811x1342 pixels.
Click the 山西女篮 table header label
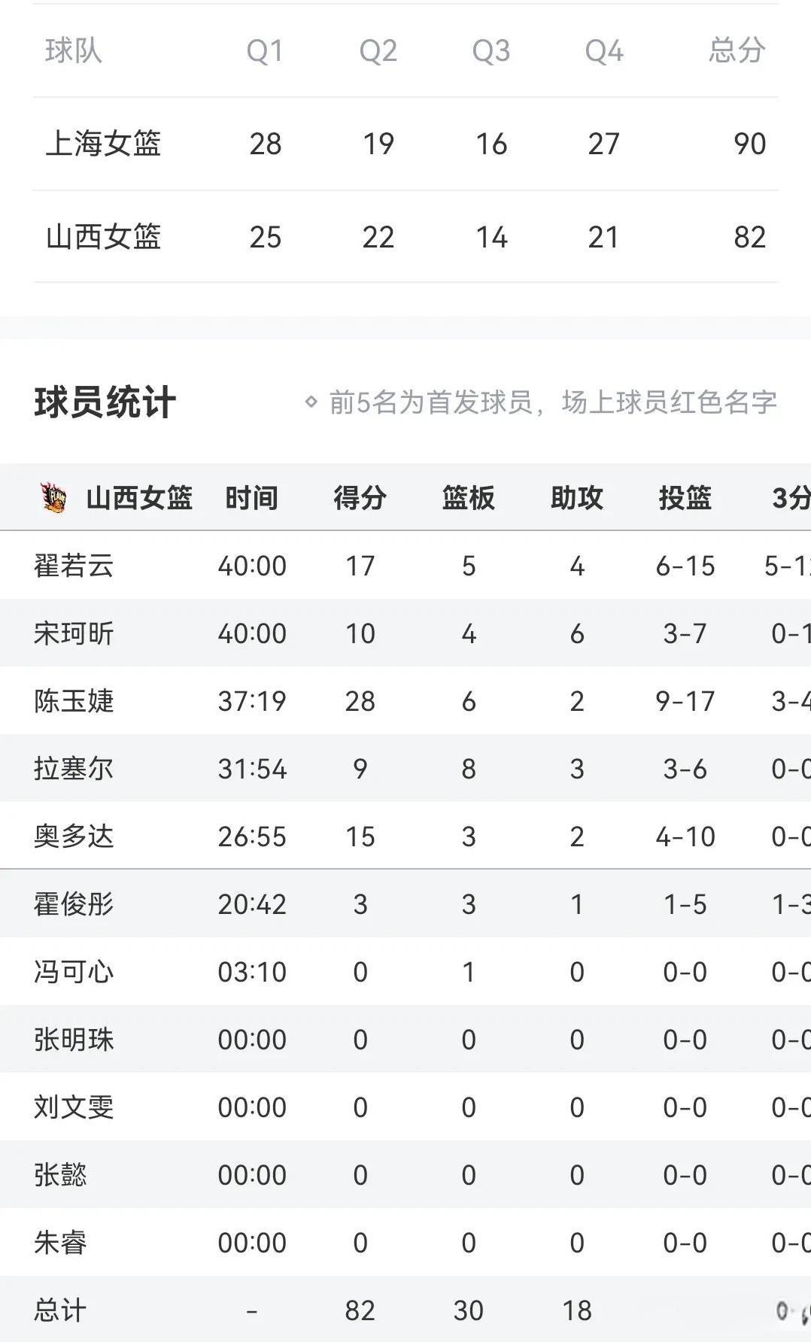(x=139, y=498)
